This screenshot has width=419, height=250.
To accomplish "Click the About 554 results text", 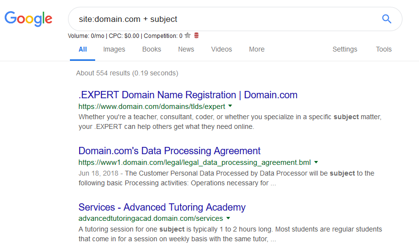I will (127, 73).
